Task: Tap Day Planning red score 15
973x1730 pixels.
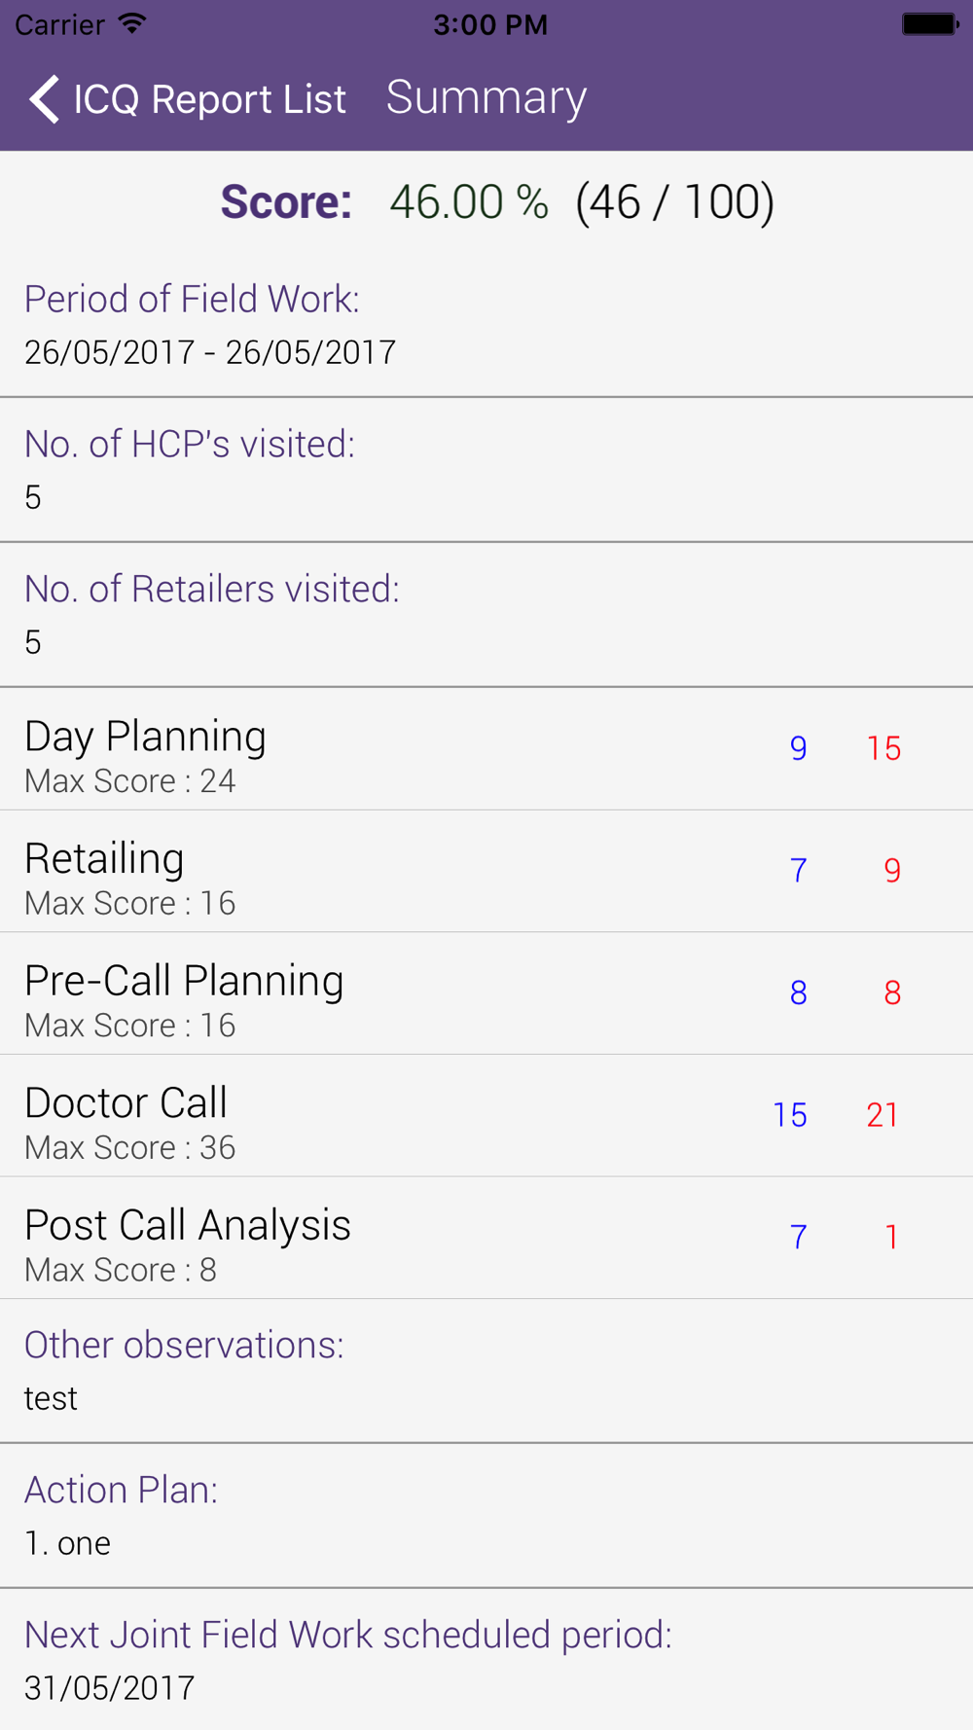Action: (x=883, y=748)
